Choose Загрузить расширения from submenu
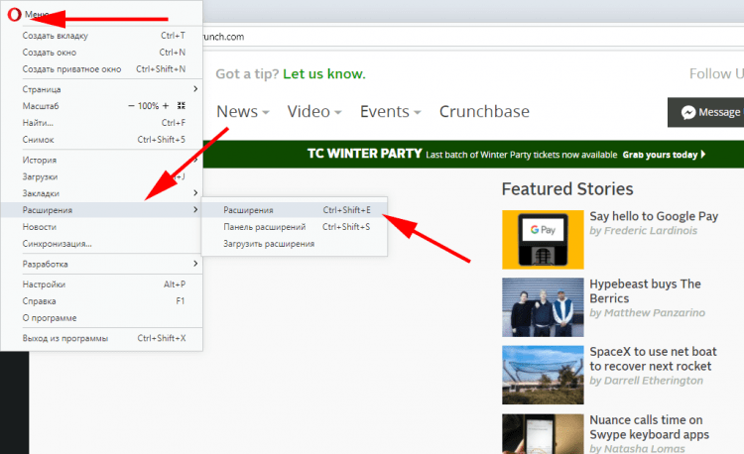 pyautogui.click(x=268, y=244)
